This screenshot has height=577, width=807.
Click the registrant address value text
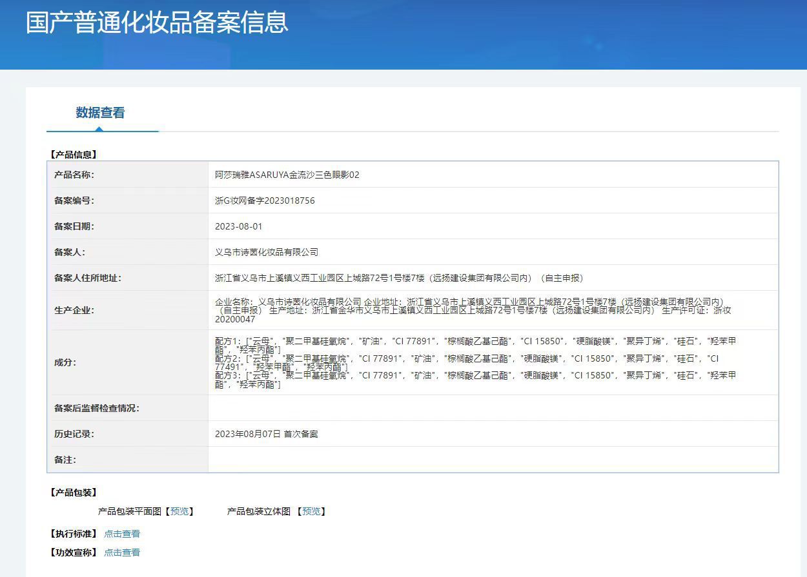[399, 278]
